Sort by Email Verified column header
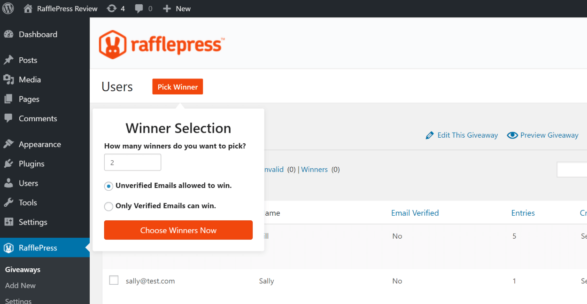Screen dimensions: 587x304 coord(415,213)
